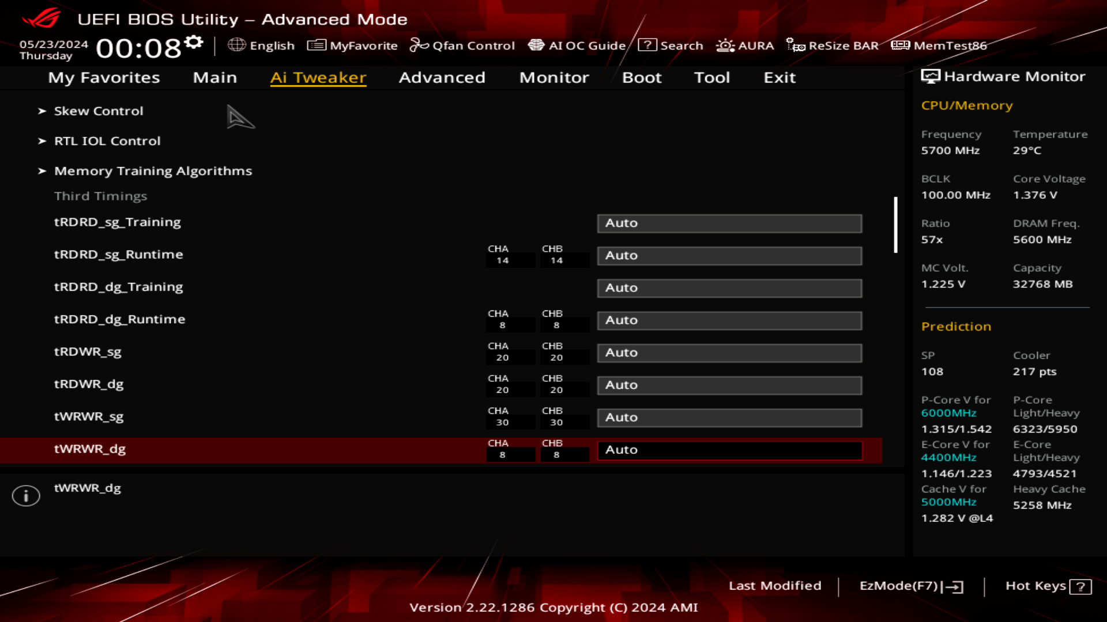Click the 5000MHz Cache value
Viewport: 1107px width, 622px height.
[948, 502]
